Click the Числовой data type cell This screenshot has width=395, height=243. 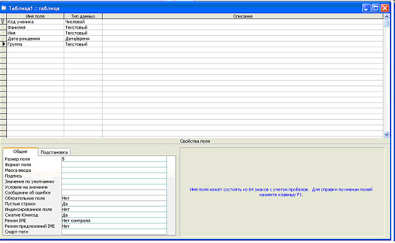pyautogui.click(x=83, y=21)
